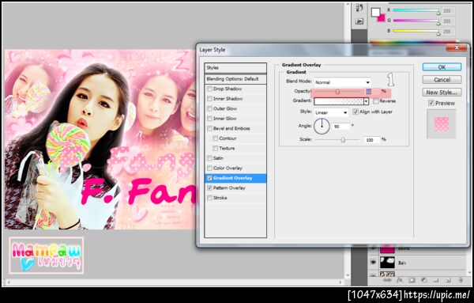Click the Cancel button
Viewport: 474px width, 303px height.
click(442, 80)
